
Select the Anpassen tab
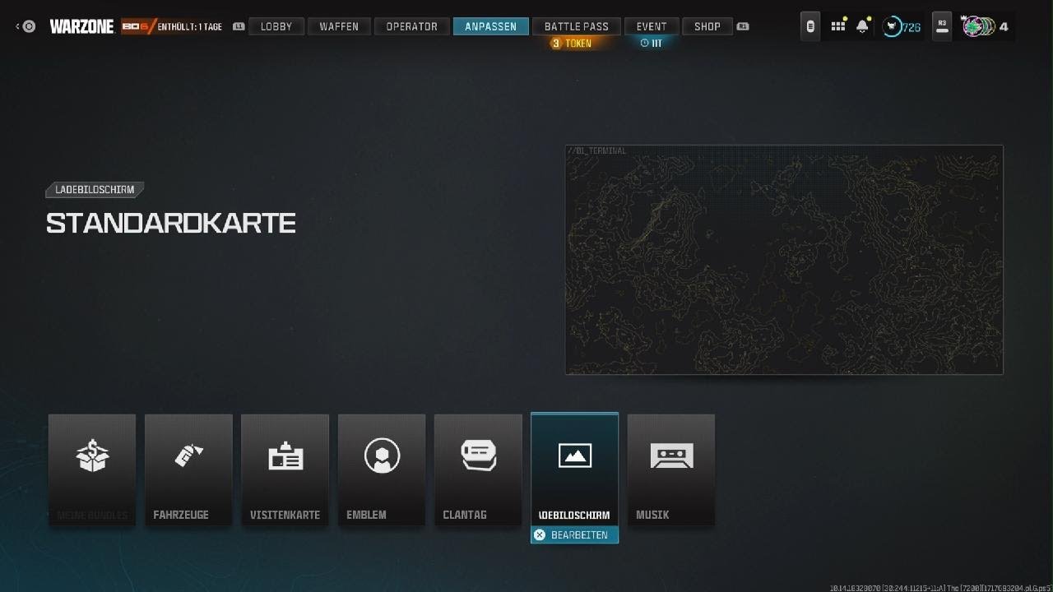click(x=491, y=26)
